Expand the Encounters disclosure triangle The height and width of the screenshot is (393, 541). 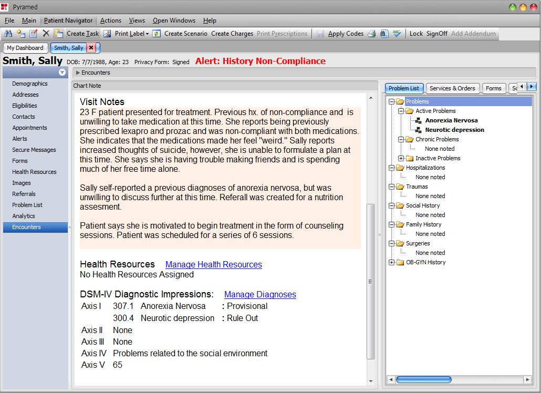pyautogui.click(x=78, y=73)
